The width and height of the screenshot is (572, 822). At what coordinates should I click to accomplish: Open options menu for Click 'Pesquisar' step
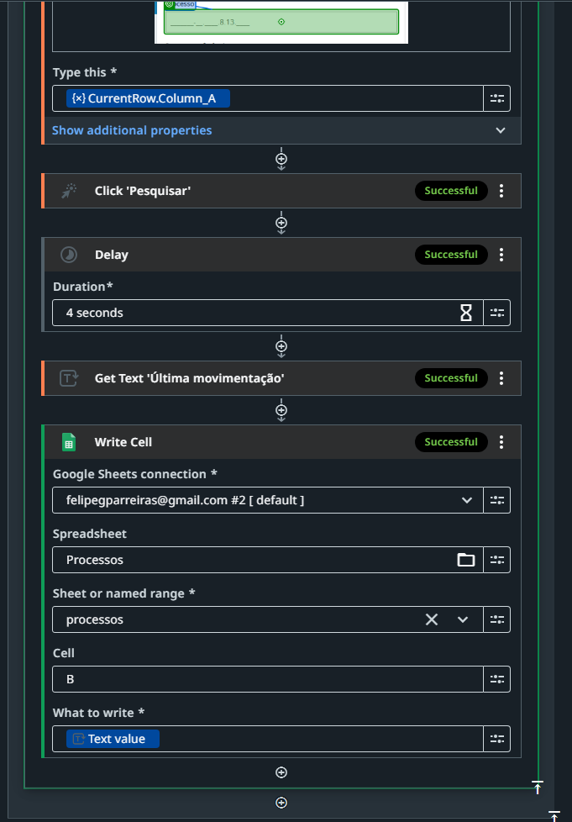501,191
